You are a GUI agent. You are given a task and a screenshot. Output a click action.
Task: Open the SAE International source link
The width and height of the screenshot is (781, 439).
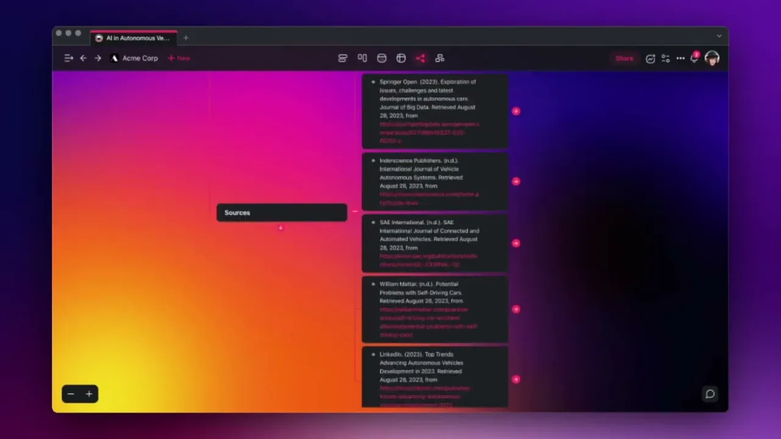click(428, 260)
